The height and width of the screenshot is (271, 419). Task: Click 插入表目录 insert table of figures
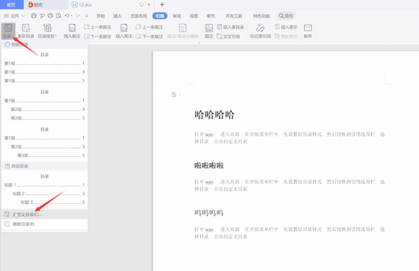coord(230,27)
